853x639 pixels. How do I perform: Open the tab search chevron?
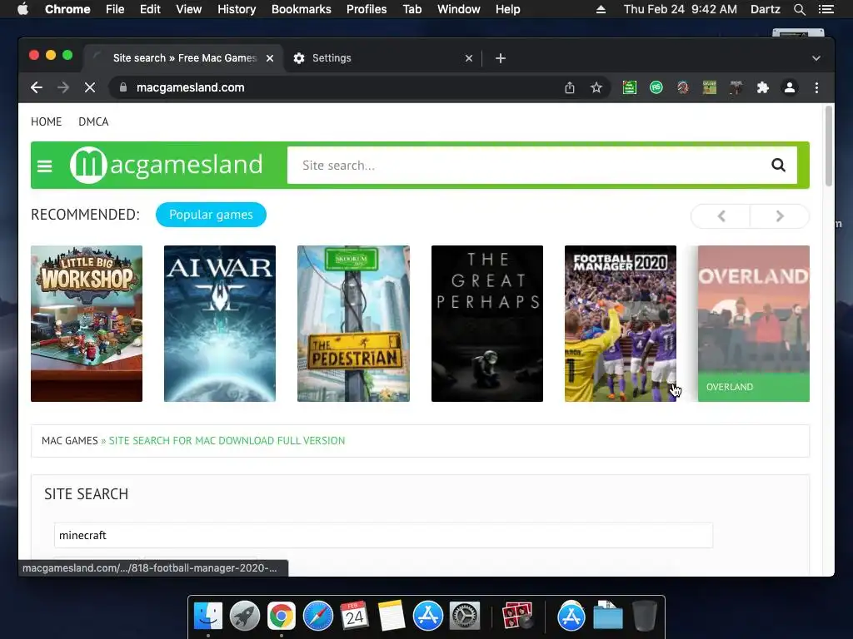coord(816,58)
